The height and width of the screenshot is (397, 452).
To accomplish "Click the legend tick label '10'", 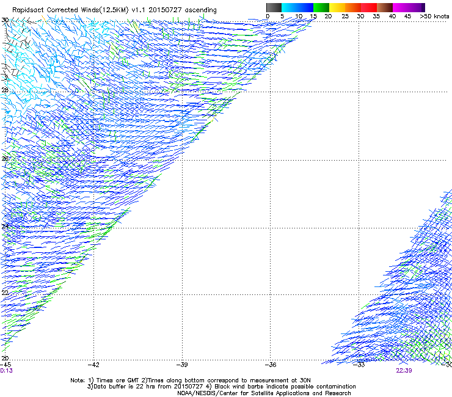I will coord(299,16).
